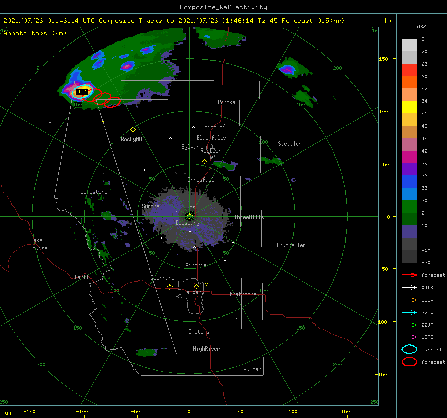Click the Sundre town label
The width and height of the screenshot is (447, 418).
[150, 206]
